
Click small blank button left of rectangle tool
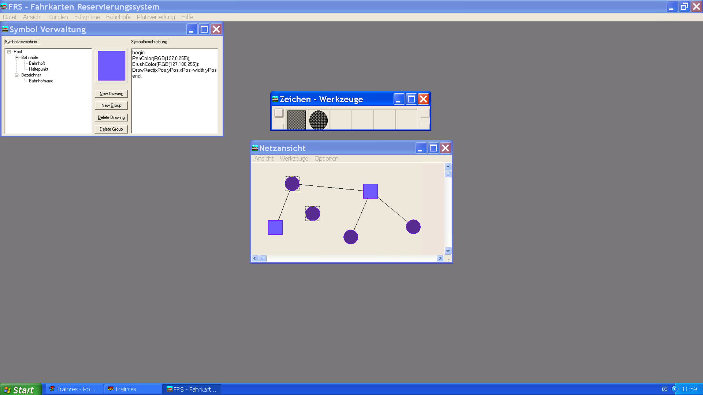[x=279, y=113]
